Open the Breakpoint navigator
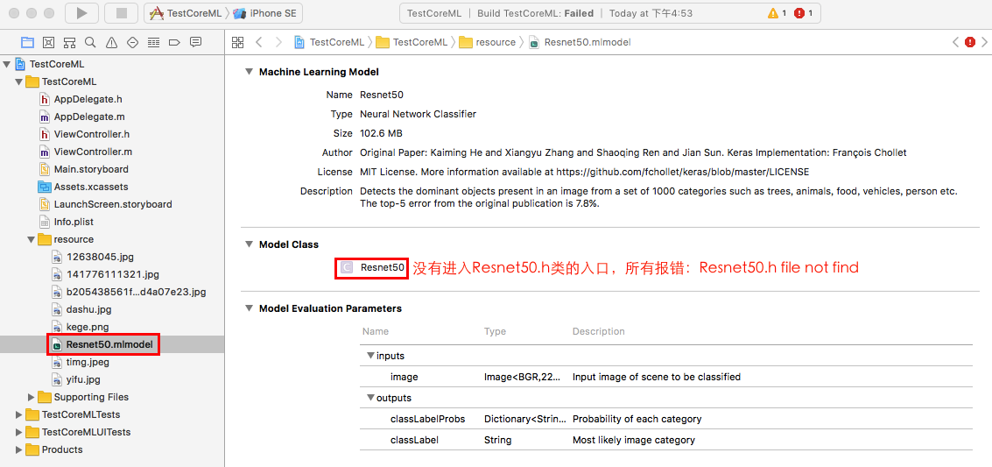992x467 pixels. [x=174, y=42]
